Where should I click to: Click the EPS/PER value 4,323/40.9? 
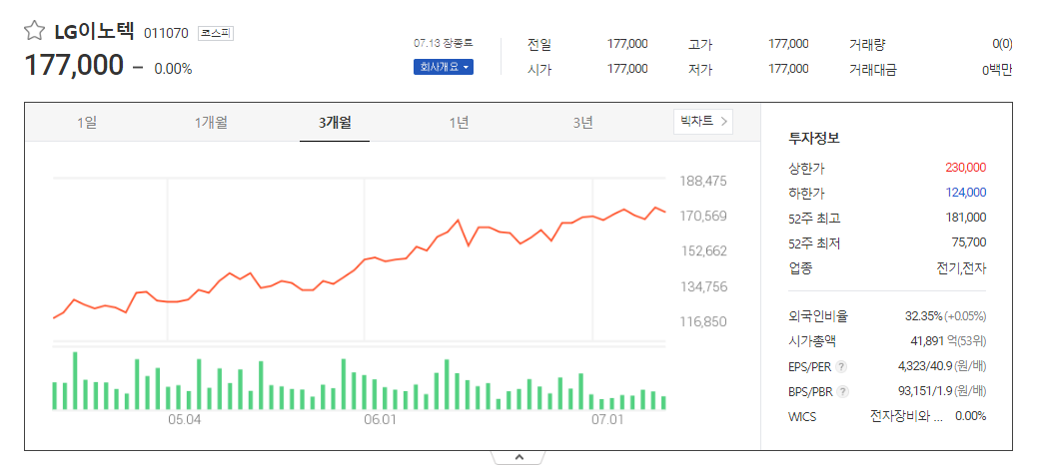tap(923, 366)
